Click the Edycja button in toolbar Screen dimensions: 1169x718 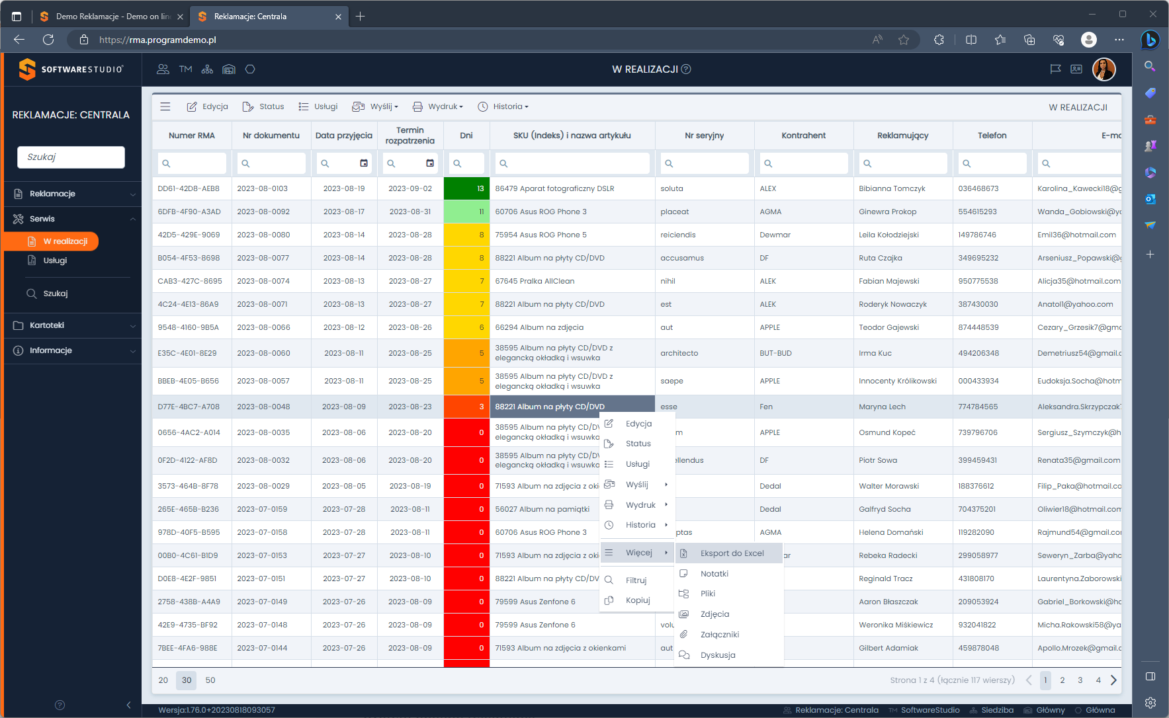[208, 106]
